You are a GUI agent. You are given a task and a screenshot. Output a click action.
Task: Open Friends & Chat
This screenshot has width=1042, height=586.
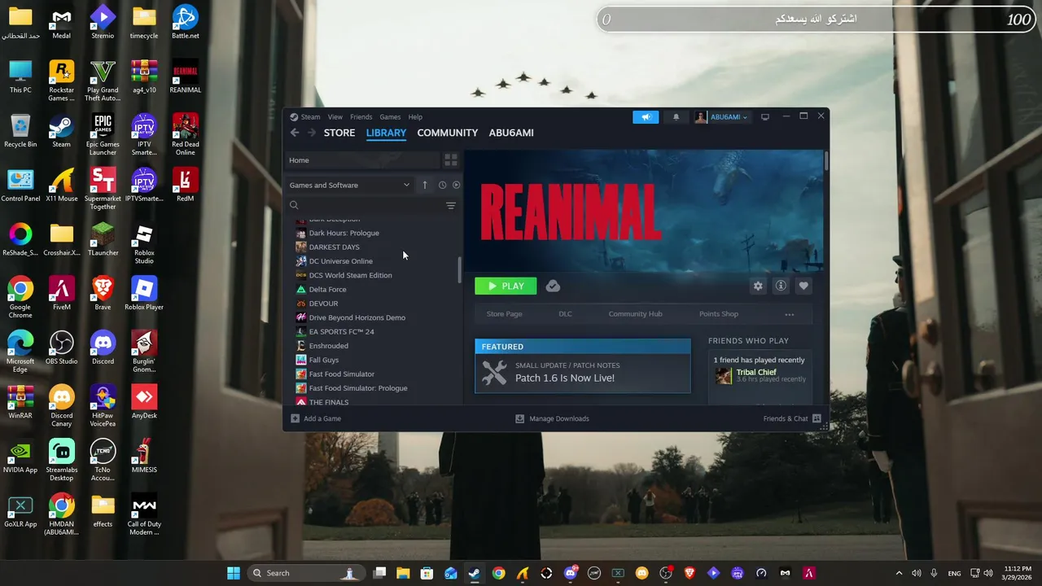tap(792, 418)
